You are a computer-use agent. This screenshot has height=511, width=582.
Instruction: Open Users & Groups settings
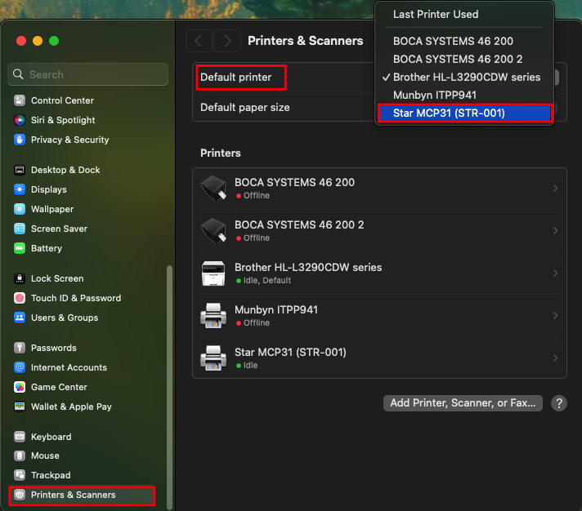(65, 318)
